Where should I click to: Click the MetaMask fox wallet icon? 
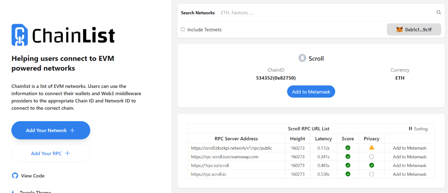399,29
